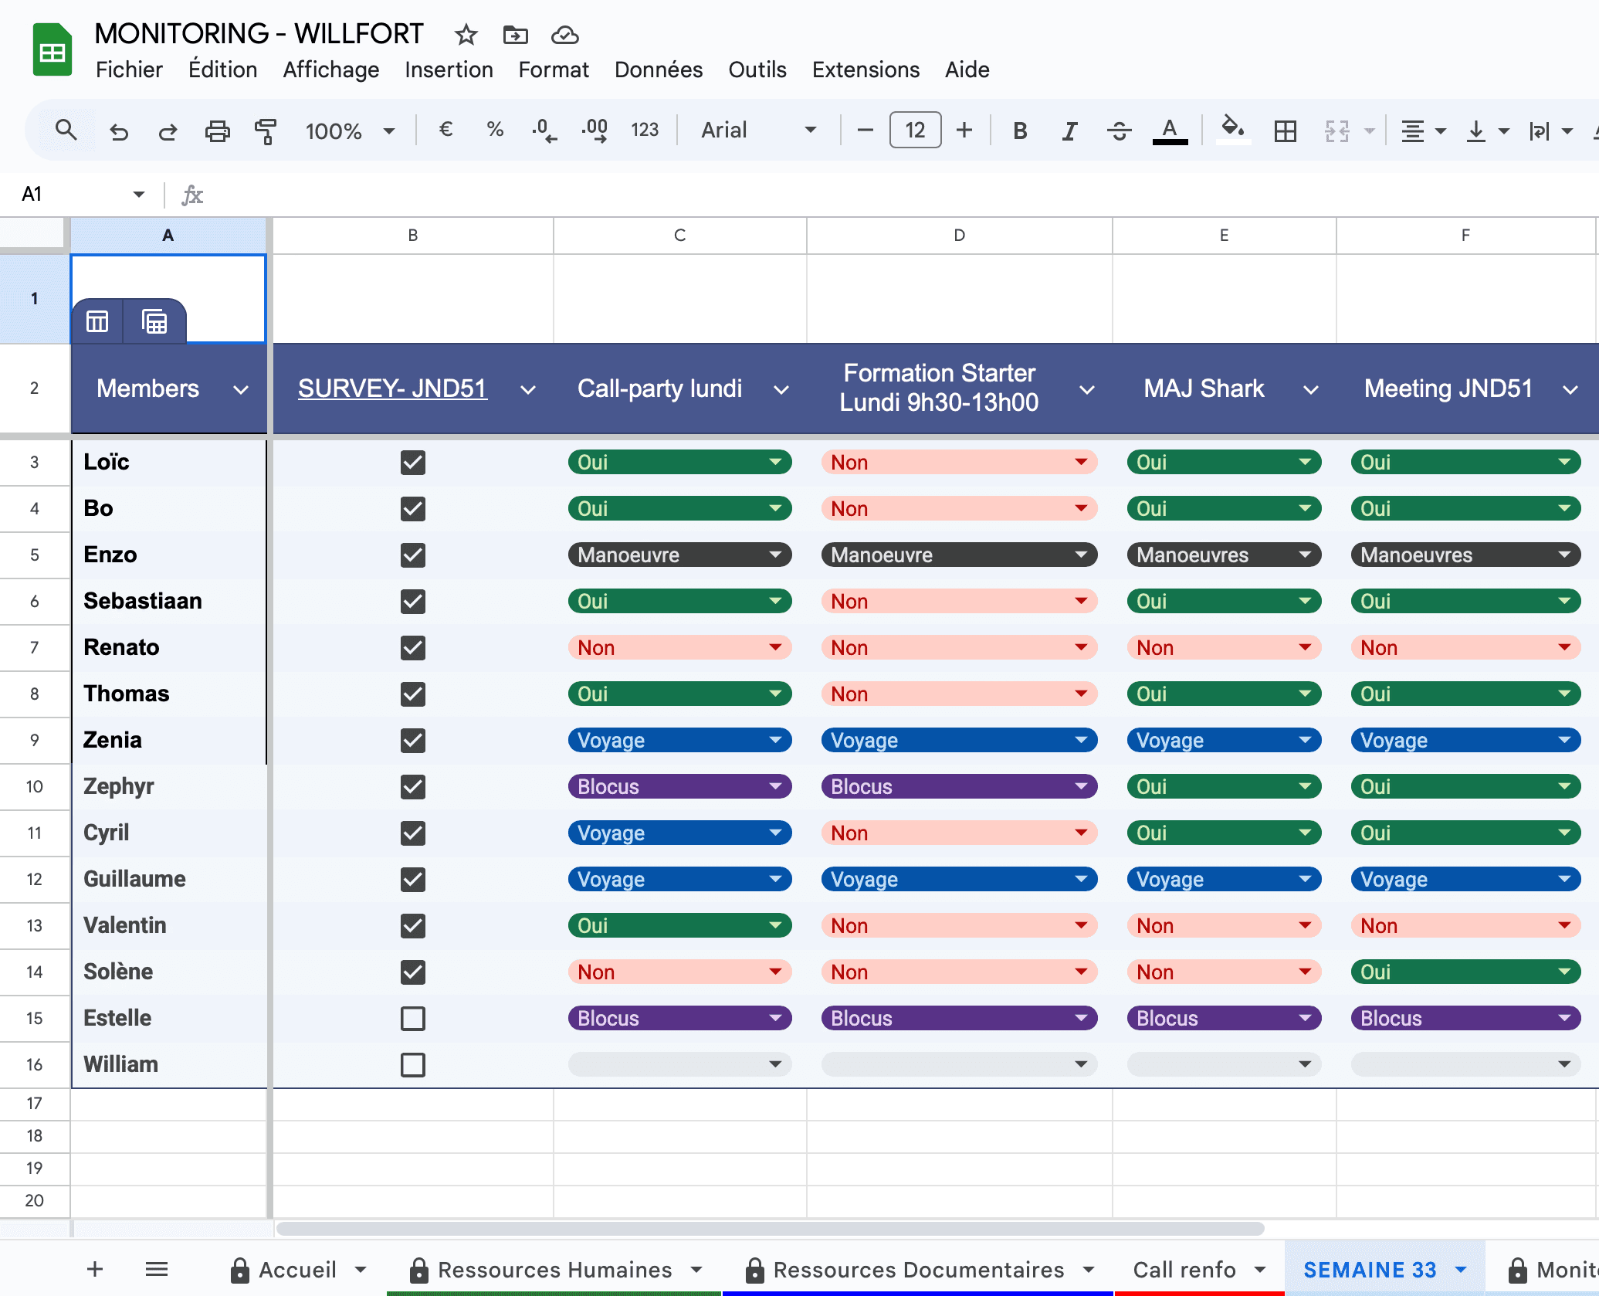Open the fill color picker

point(1232,129)
